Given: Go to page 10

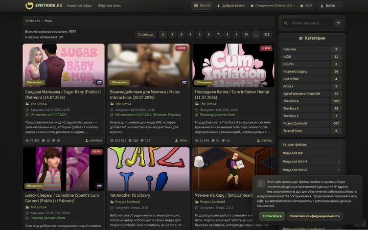Looking at the screenshot, I should click(246, 35).
